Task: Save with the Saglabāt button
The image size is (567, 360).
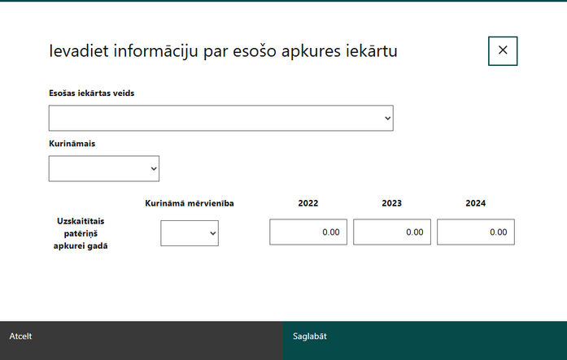Action: pyautogui.click(x=425, y=340)
